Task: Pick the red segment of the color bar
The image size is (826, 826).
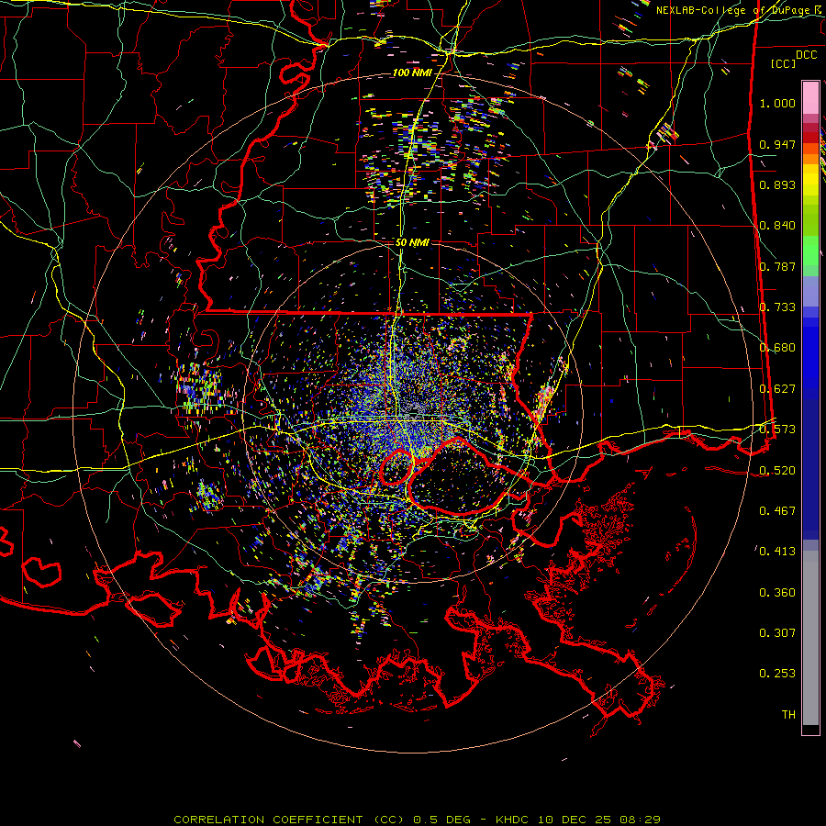Action: [810, 137]
